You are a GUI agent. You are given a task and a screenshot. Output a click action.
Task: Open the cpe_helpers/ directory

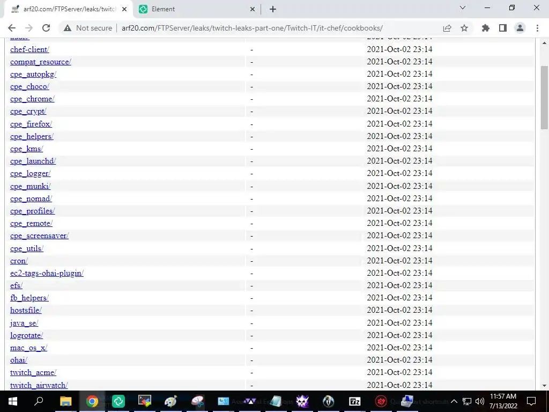pyautogui.click(x=32, y=136)
